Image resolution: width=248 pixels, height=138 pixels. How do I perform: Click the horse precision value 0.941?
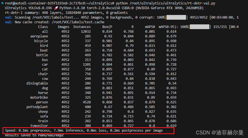tap(107, 93)
